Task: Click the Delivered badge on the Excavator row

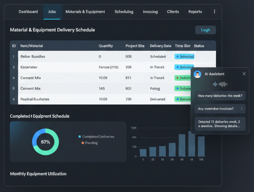Action: point(184,67)
